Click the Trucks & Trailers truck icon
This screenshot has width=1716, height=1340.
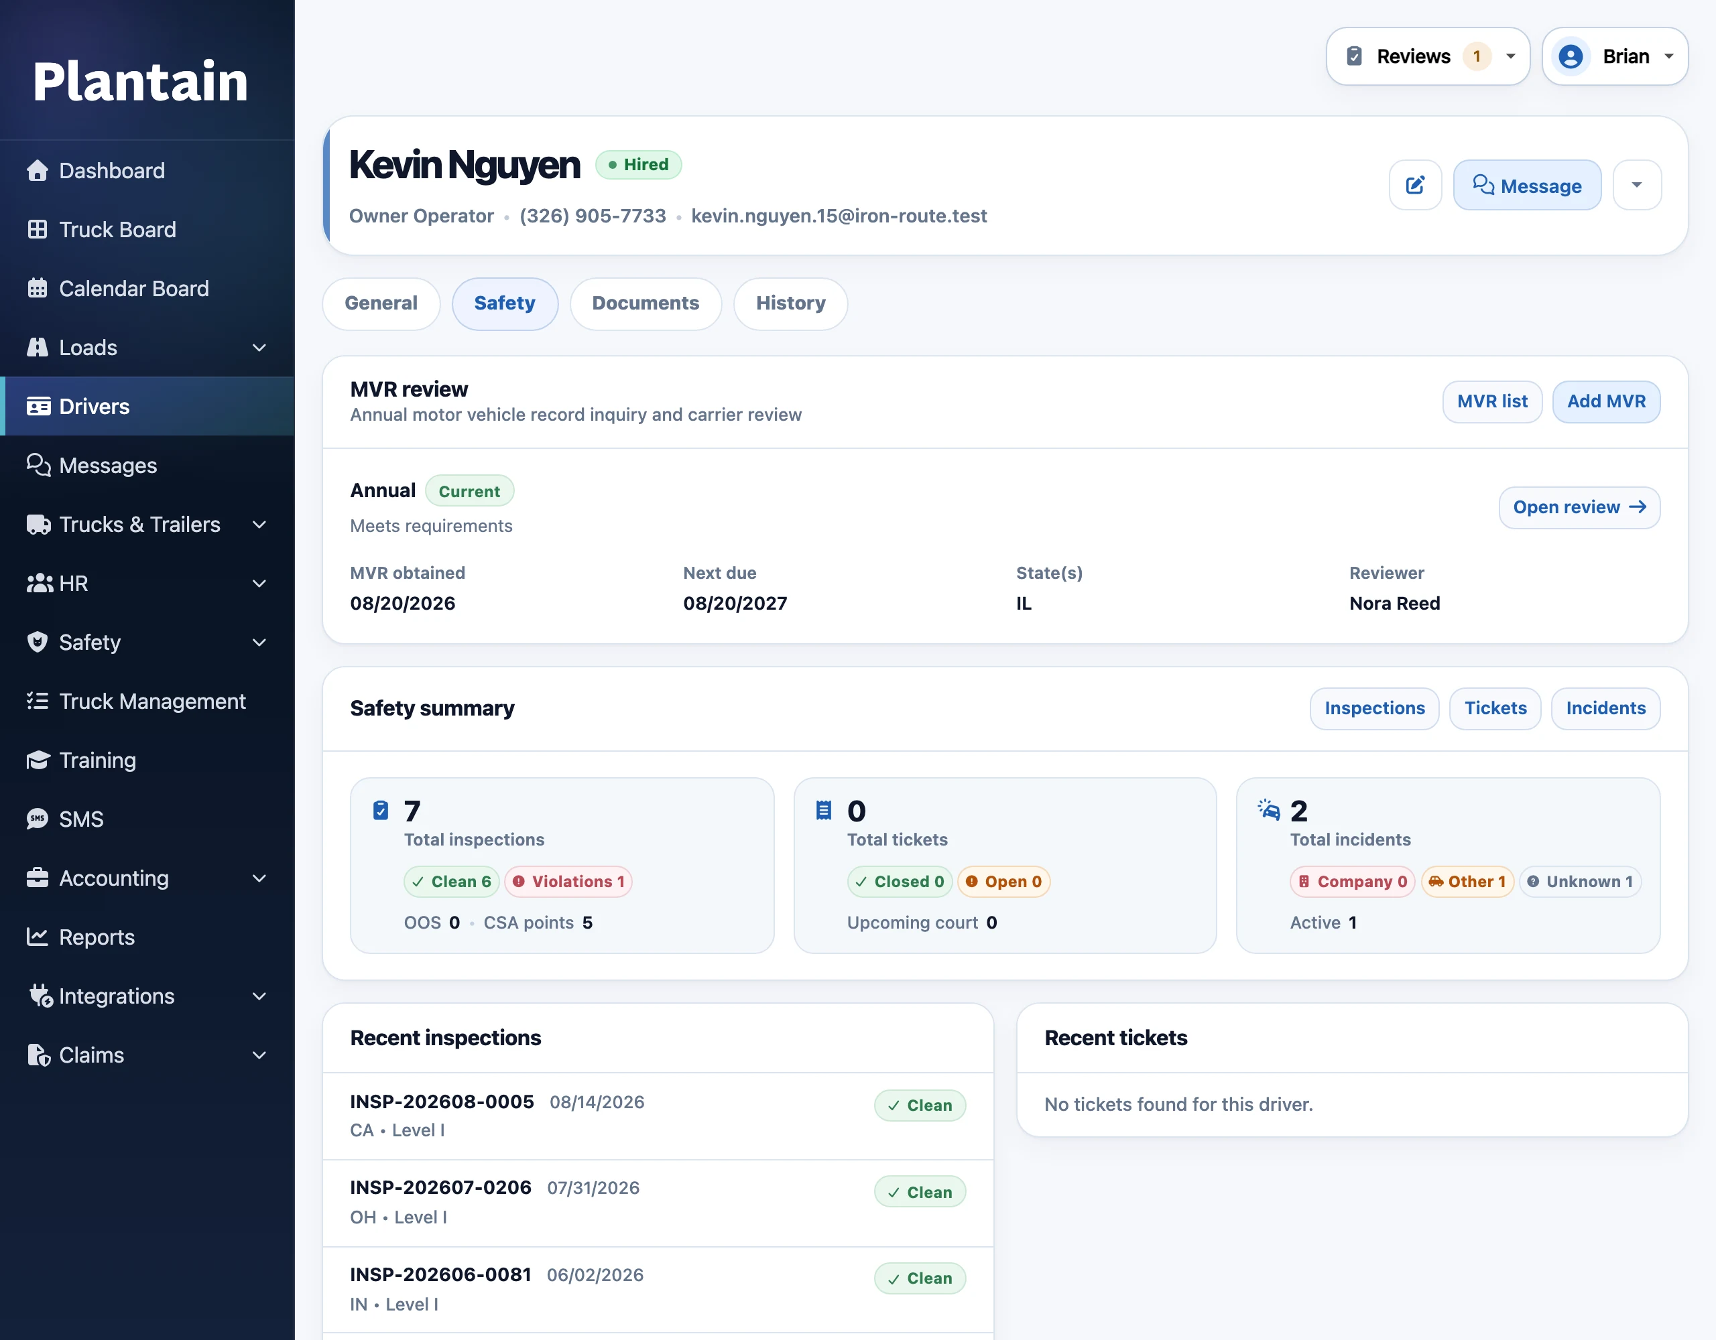(x=38, y=524)
